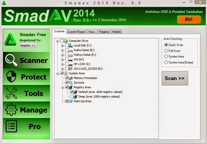Select the Full Scan radio button

coord(166,51)
